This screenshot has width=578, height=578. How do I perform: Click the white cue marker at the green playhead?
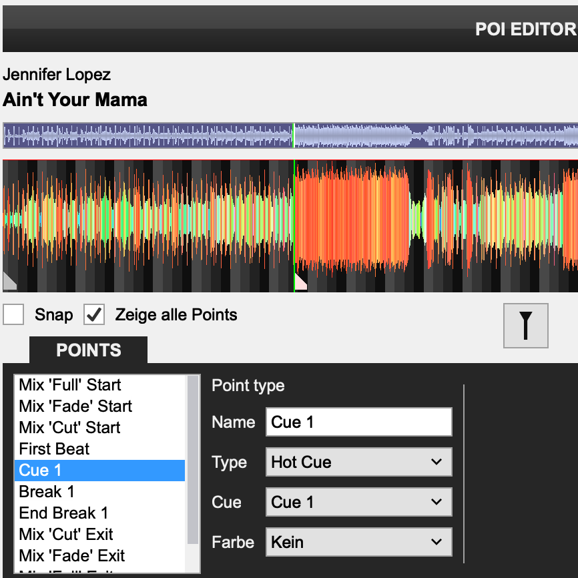[300, 282]
